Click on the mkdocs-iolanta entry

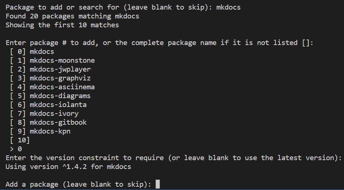pos(48,105)
